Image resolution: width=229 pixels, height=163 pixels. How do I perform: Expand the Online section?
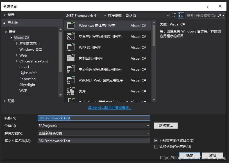coord(4,101)
